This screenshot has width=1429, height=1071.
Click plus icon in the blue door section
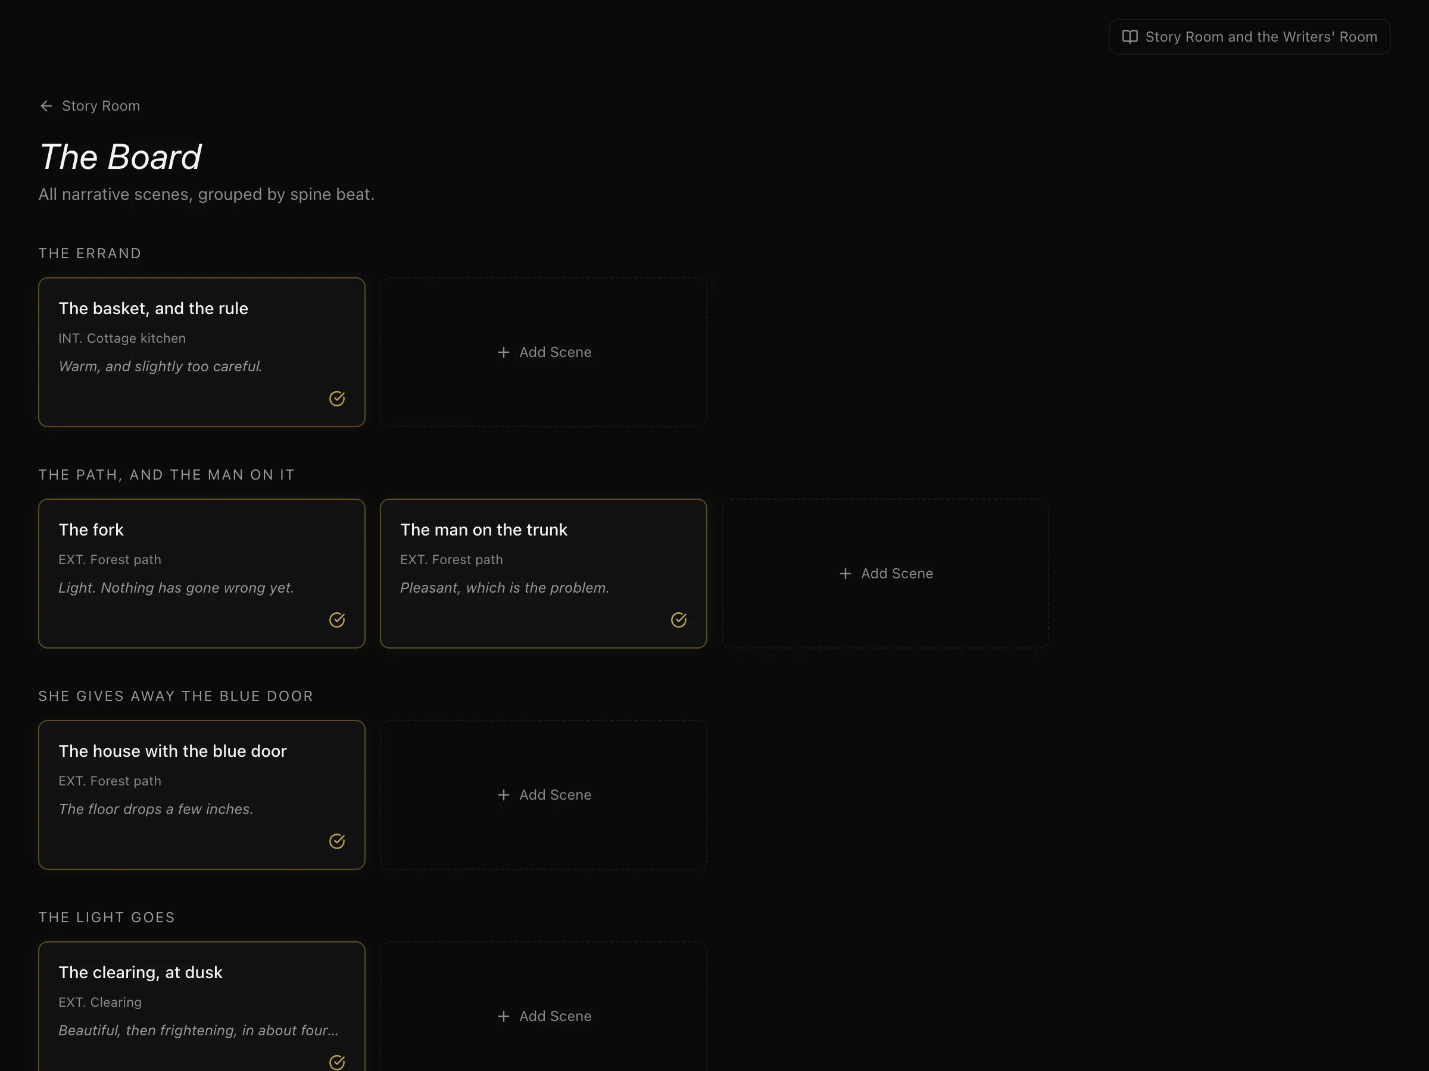(x=503, y=795)
